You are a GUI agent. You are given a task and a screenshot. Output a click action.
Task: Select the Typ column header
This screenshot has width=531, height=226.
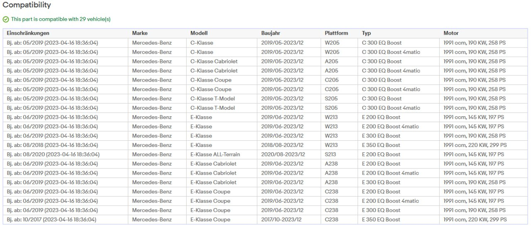click(366, 33)
